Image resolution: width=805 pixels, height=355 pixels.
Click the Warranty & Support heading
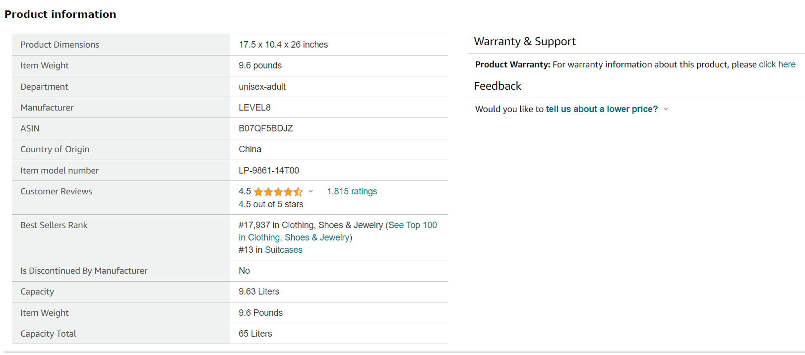524,42
